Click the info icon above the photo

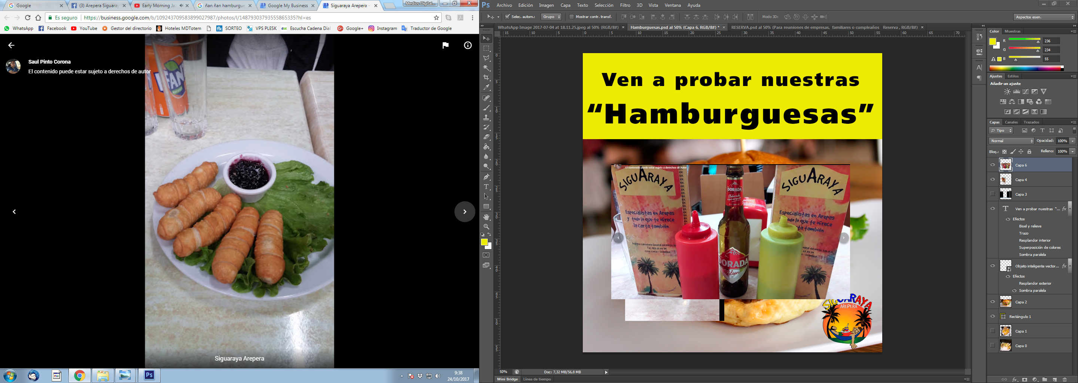pyautogui.click(x=468, y=46)
